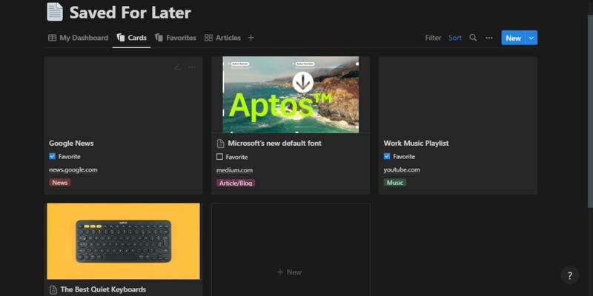Click the Saved For Later page title
Viewport: 593px width, 296px height.
[x=130, y=13]
